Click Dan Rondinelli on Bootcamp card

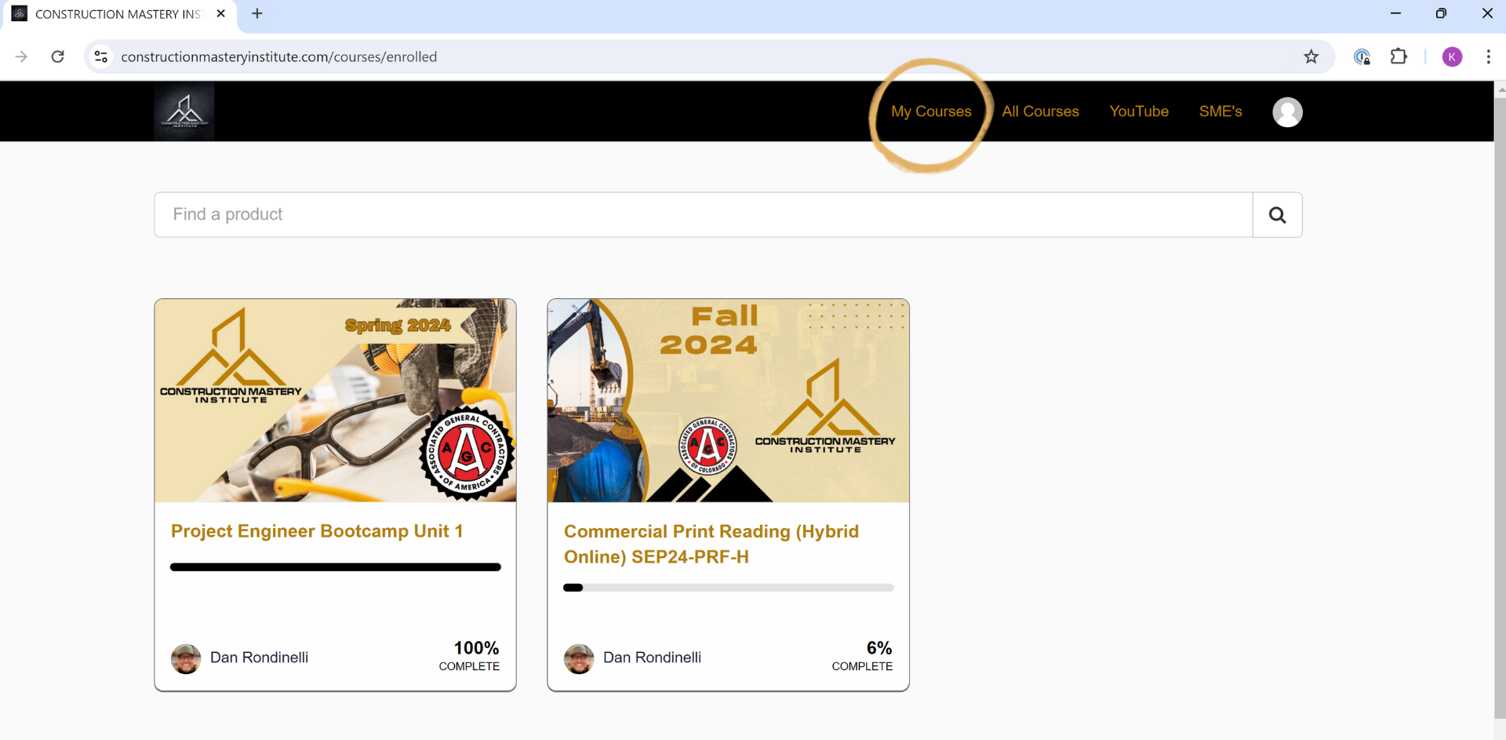coord(259,658)
